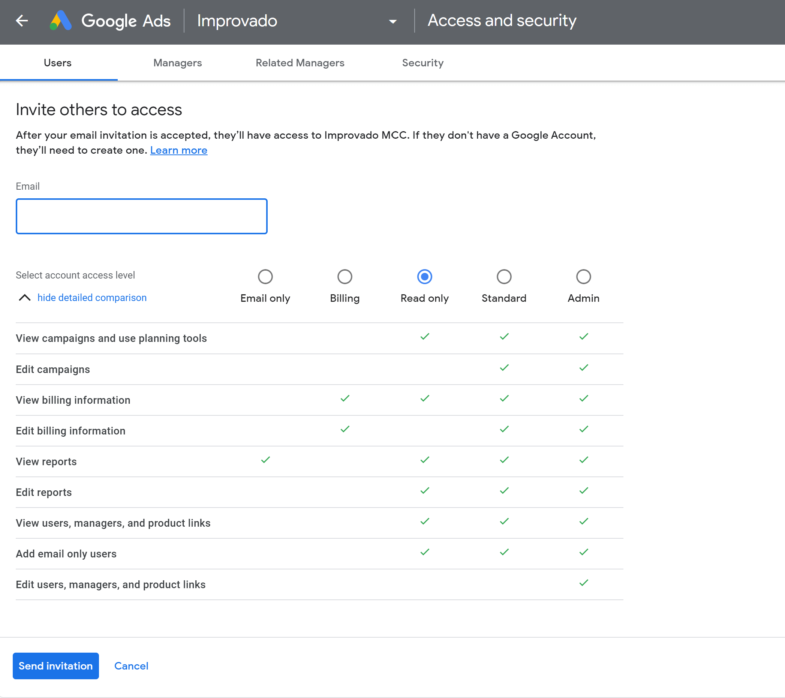This screenshot has height=698, width=785.
Task: Focus the Email input field
Action: pos(141,216)
